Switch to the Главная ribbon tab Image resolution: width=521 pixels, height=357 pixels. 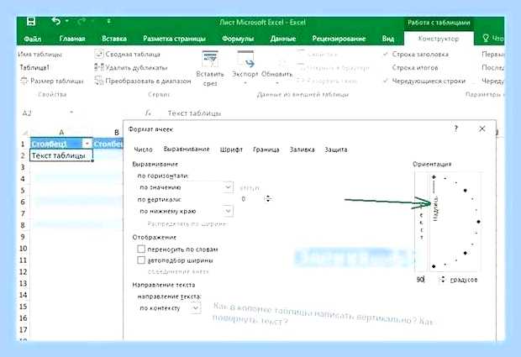72,39
